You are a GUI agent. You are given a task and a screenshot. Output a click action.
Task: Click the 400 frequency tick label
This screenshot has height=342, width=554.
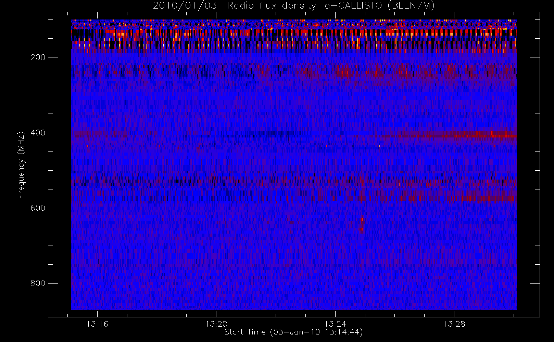tap(38, 133)
